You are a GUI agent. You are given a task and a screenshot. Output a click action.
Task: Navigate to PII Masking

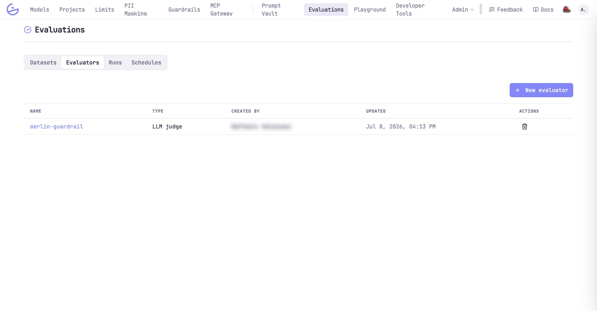pos(135,9)
